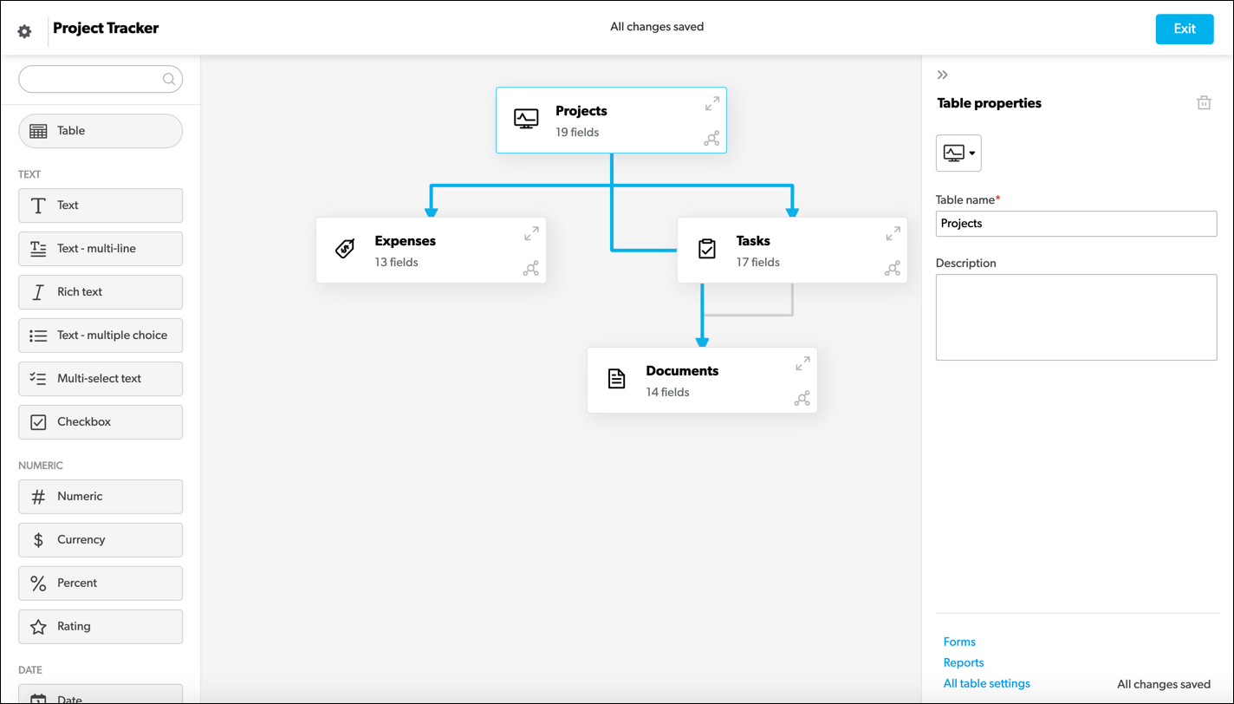Add a new Table element
Image resolution: width=1234 pixels, height=704 pixels.
pyautogui.click(x=101, y=131)
